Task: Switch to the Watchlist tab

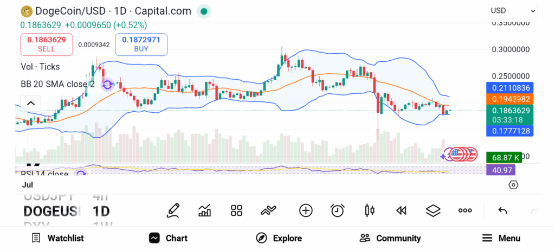Action: click(x=57, y=238)
